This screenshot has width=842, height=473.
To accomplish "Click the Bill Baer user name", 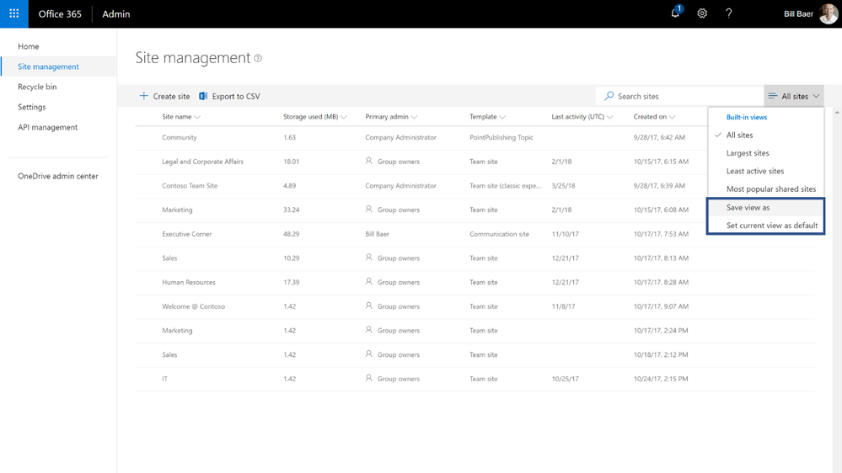I will [x=798, y=14].
